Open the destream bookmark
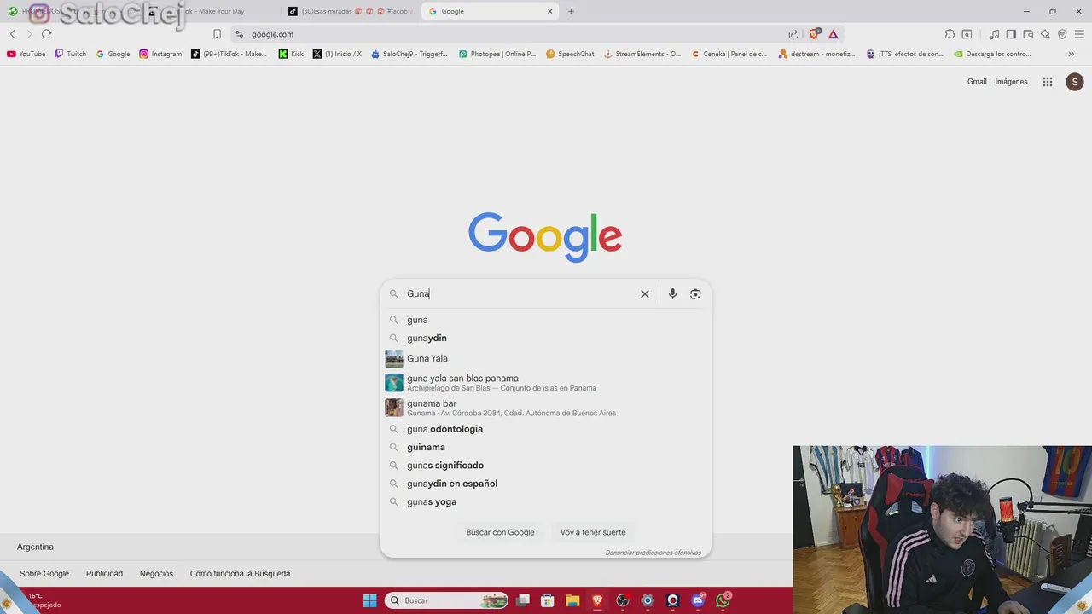 click(x=817, y=54)
